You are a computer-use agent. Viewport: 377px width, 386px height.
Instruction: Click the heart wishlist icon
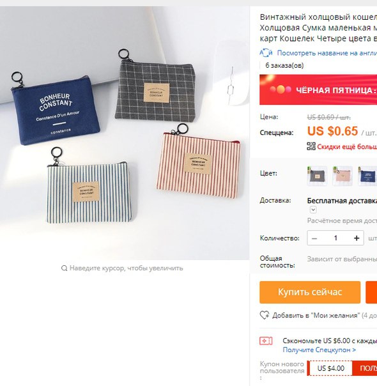(x=265, y=315)
